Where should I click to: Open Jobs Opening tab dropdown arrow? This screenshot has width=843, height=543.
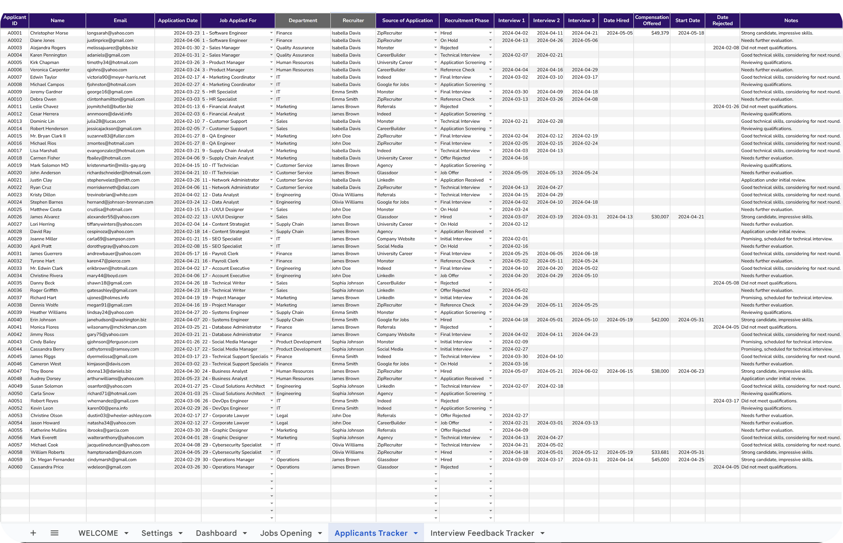(320, 533)
